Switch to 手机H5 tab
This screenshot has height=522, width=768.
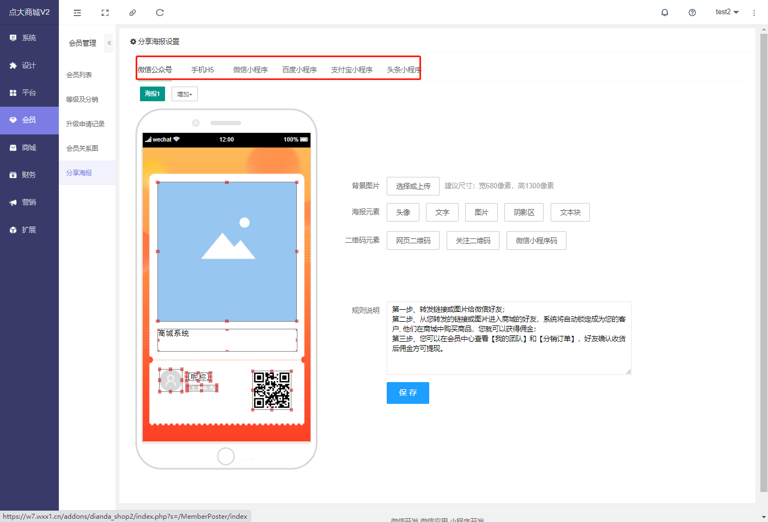tap(203, 70)
